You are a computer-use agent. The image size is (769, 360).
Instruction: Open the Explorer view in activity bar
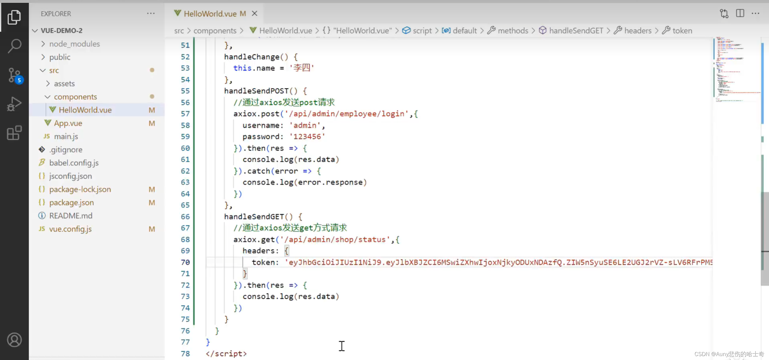coord(14,17)
